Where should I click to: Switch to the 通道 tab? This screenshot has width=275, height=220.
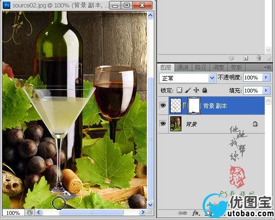(x=183, y=67)
